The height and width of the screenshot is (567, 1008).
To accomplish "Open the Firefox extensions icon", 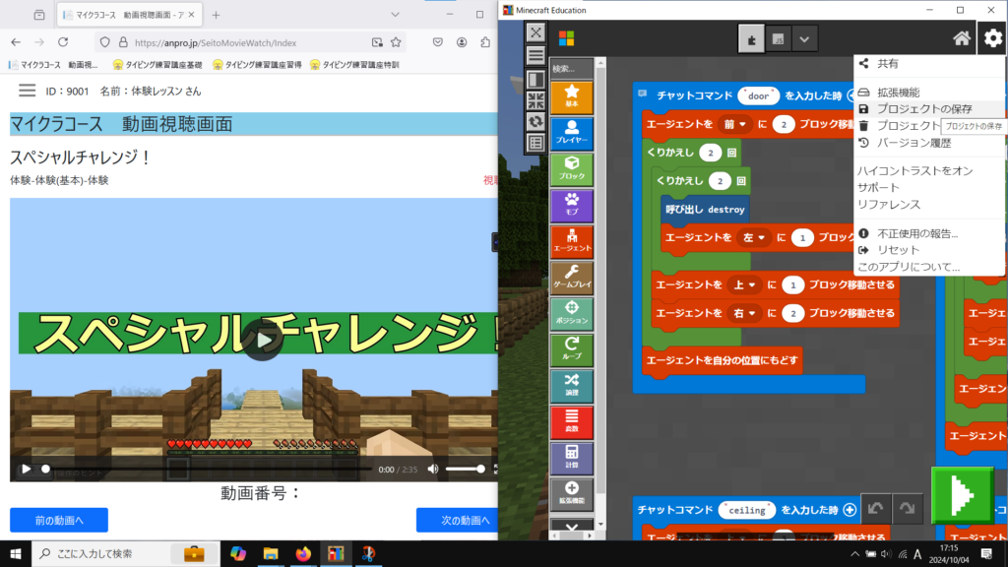I will [485, 42].
